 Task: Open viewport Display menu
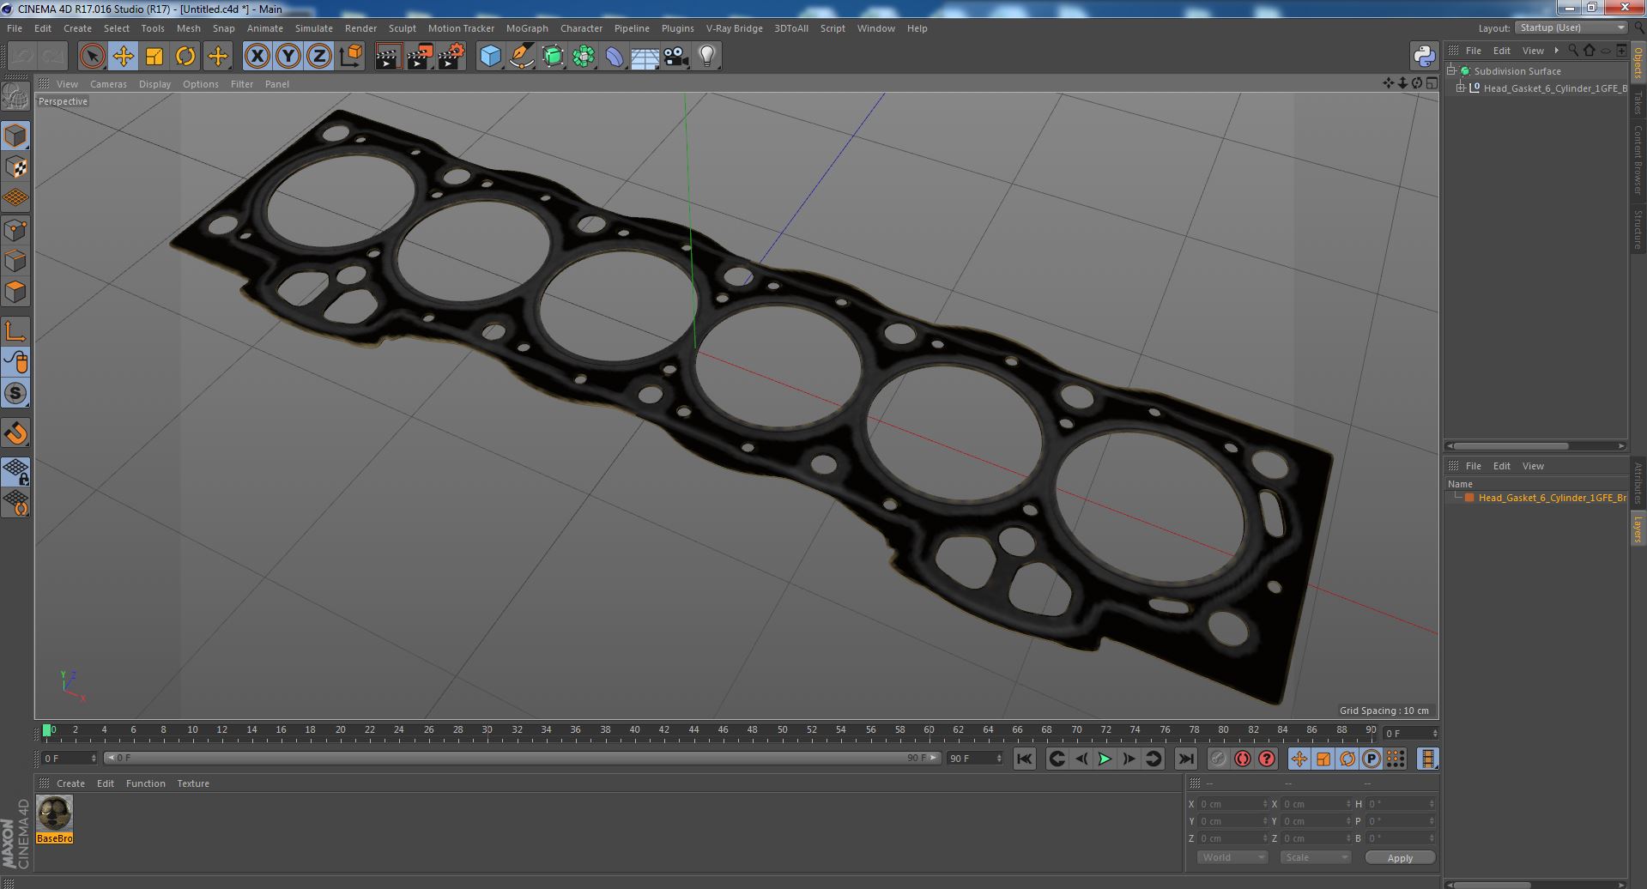(154, 84)
